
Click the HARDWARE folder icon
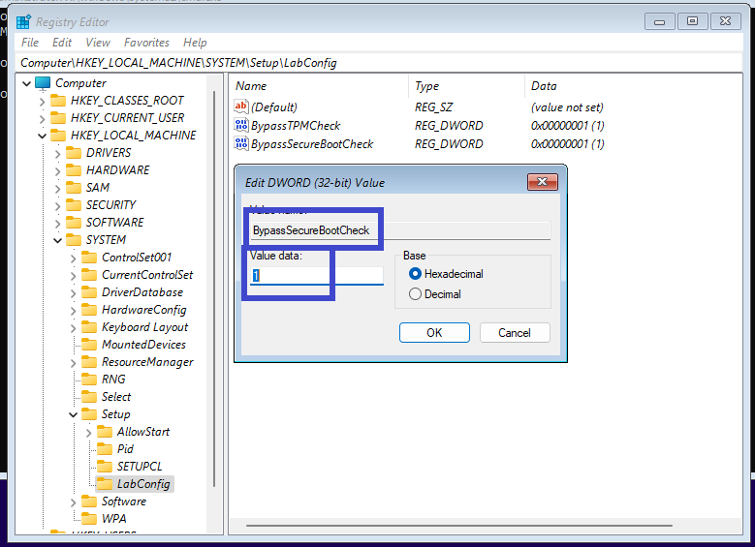coord(74,170)
